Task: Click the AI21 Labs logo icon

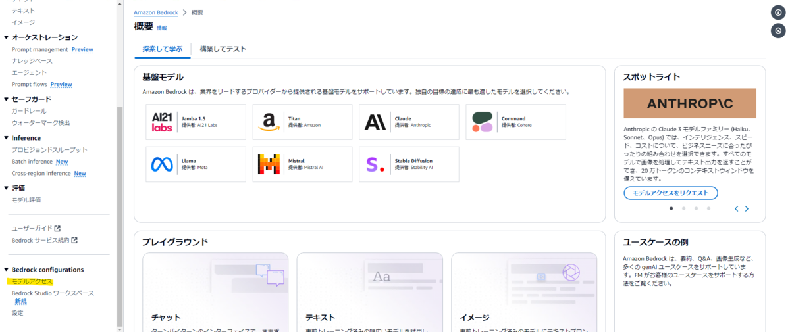Action: (162, 122)
